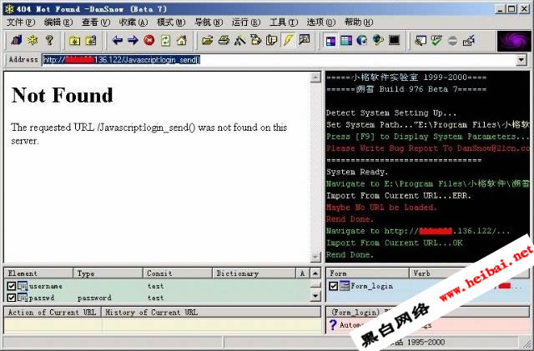Go back with the blue left arrow

pyautogui.click(x=117, y=41)
